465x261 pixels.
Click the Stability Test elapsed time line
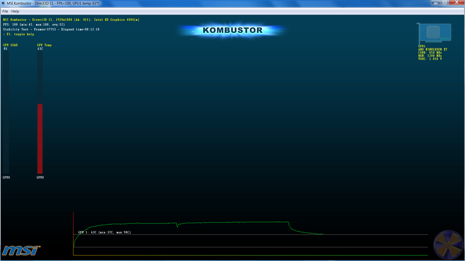[51, 29]
